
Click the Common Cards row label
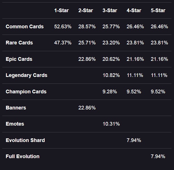click(25, 27)
